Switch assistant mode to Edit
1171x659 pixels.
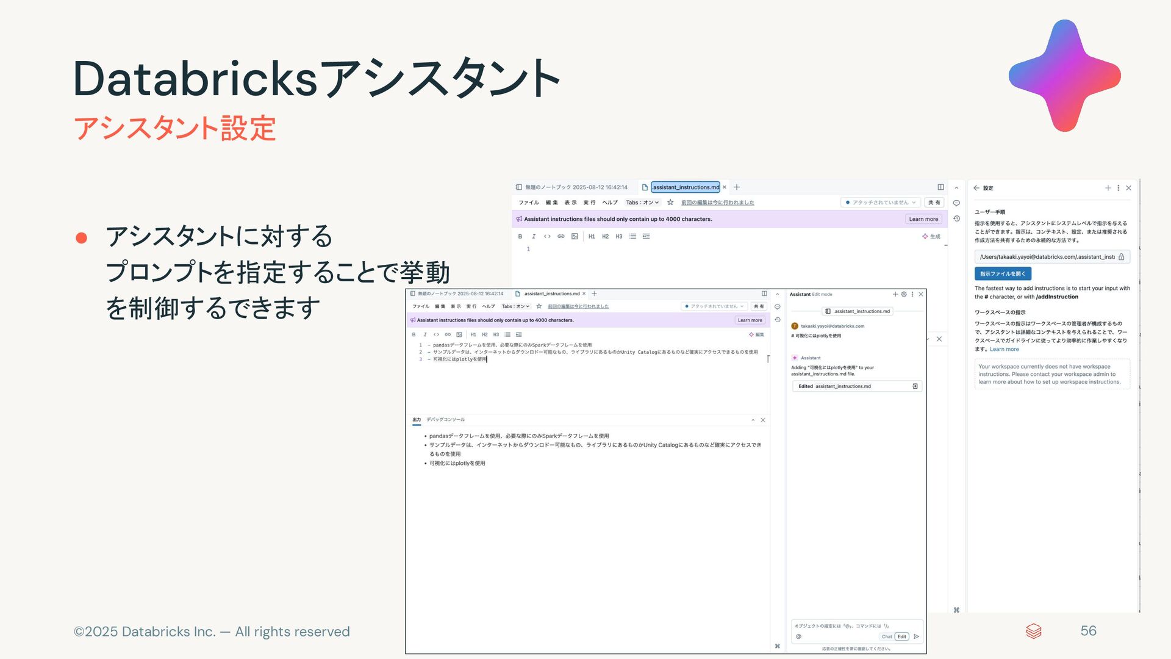901,636
